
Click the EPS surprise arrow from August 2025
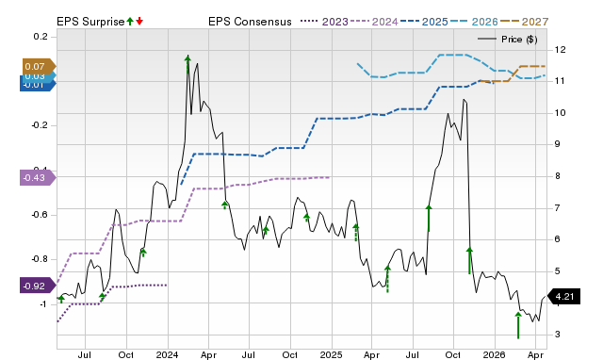[x=429, y=219]
